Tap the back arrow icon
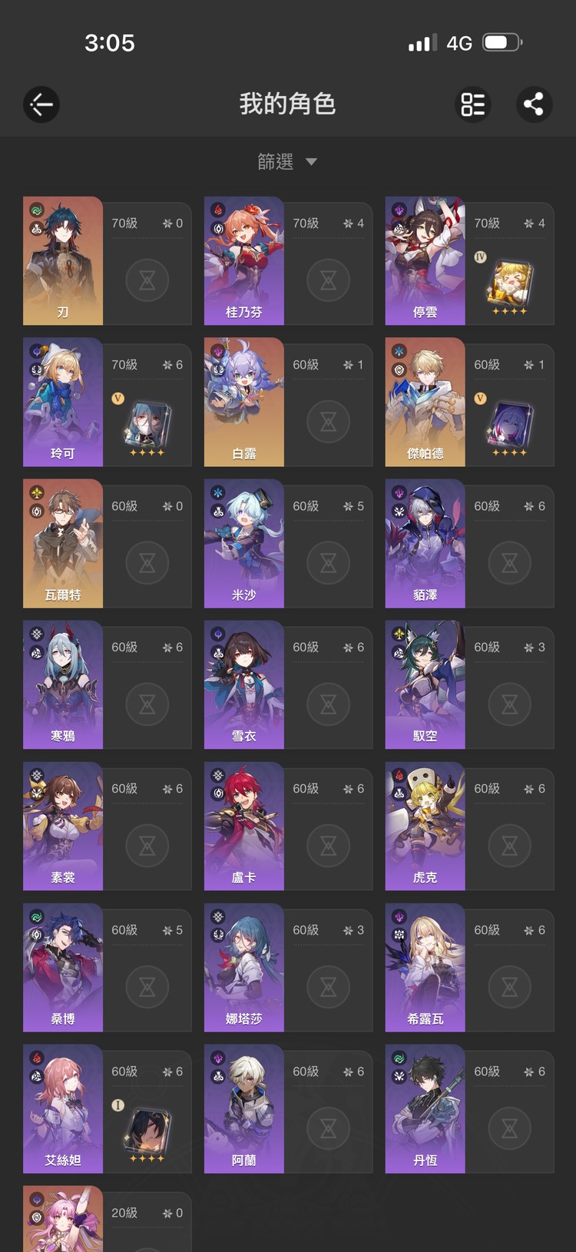 click(x=41, y=104)
